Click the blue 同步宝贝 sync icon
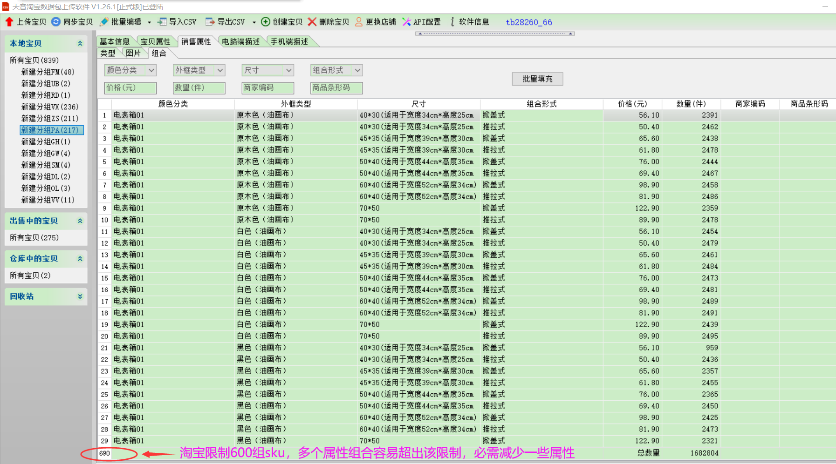This screenshot has height=464, width=836. coord(56,22)
